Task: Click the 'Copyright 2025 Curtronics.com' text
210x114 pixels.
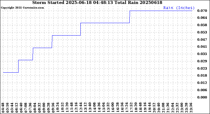Action: (x=22, y=8)
